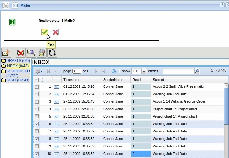This screenshot has width=229, height=158.
Task: Open the search mail magnifier icon
Action: click(31, 53)
